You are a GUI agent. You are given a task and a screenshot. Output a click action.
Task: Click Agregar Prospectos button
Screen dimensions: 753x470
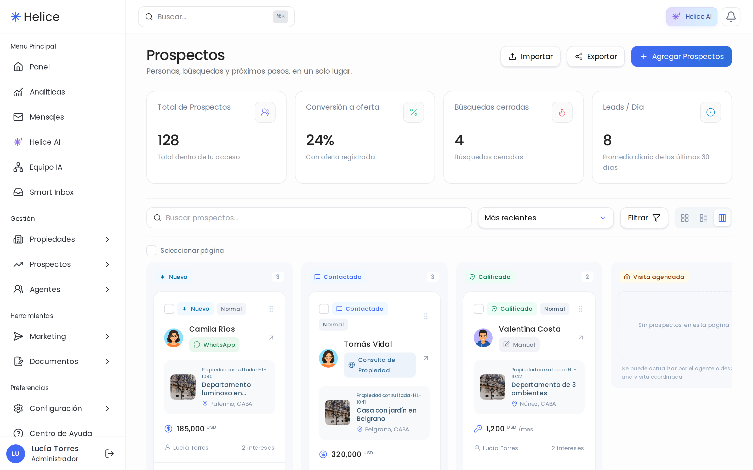(x=681, y=56)
